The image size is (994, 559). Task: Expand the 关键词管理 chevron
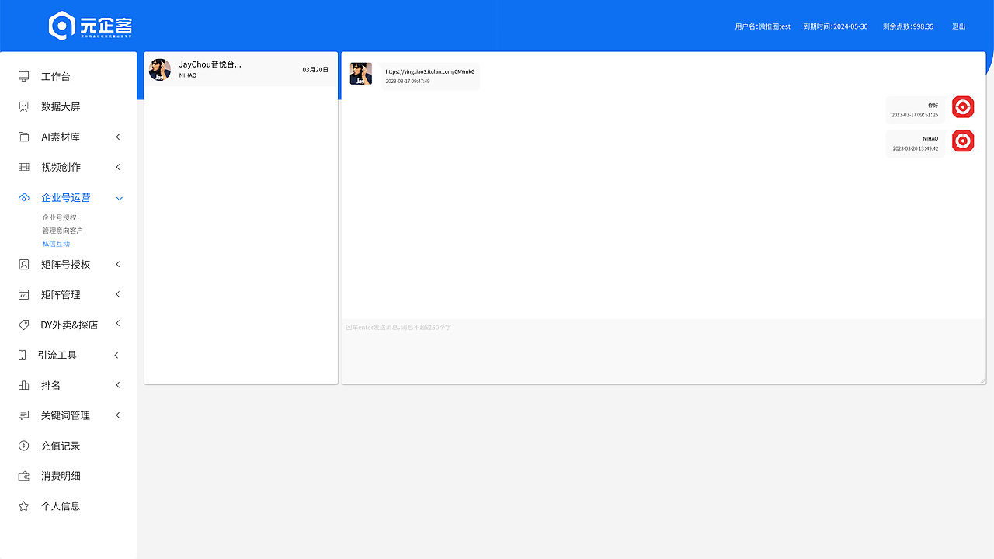coord(118,415)
